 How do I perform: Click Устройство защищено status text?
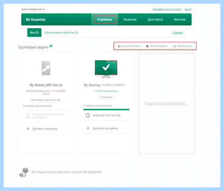pyautogui.click(x=106, y=91)
